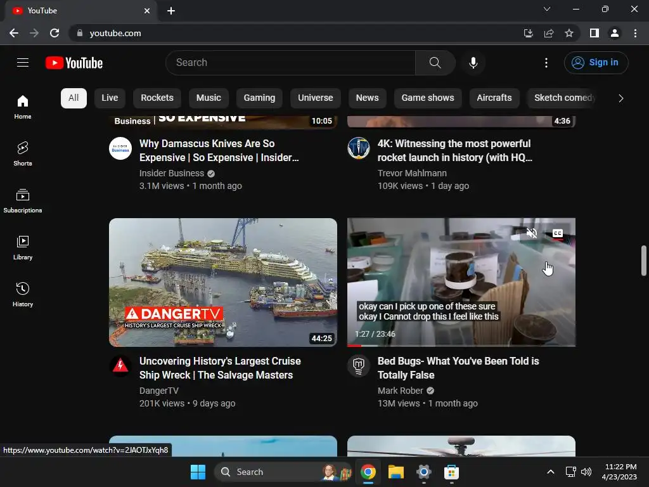The height and width of the screenshot is (487, 649).
Task: Open 4K rocket launch video title
Action: [x=455, y=150]
